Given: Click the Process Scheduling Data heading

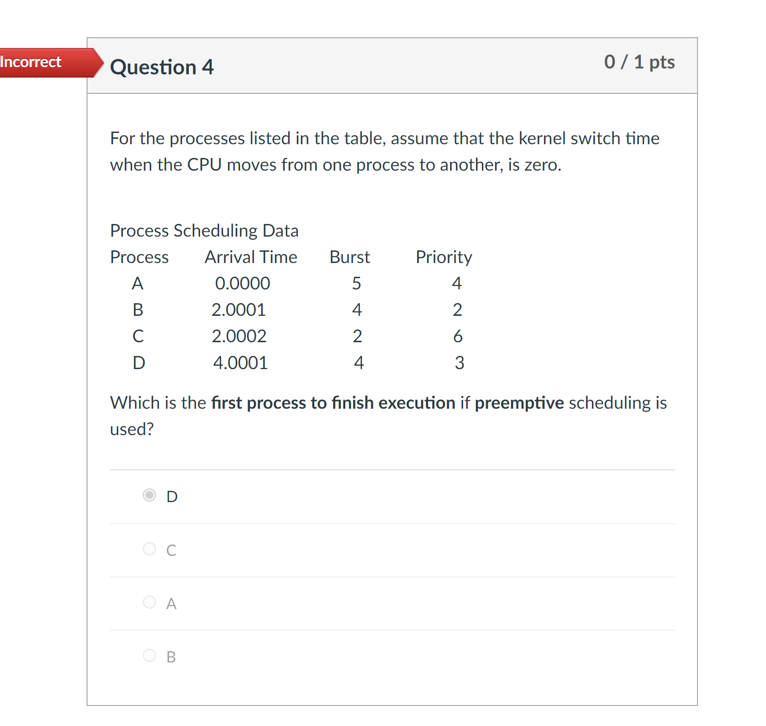Looking at the screenshot, I should pyautogui.click(x=204, y=230).
